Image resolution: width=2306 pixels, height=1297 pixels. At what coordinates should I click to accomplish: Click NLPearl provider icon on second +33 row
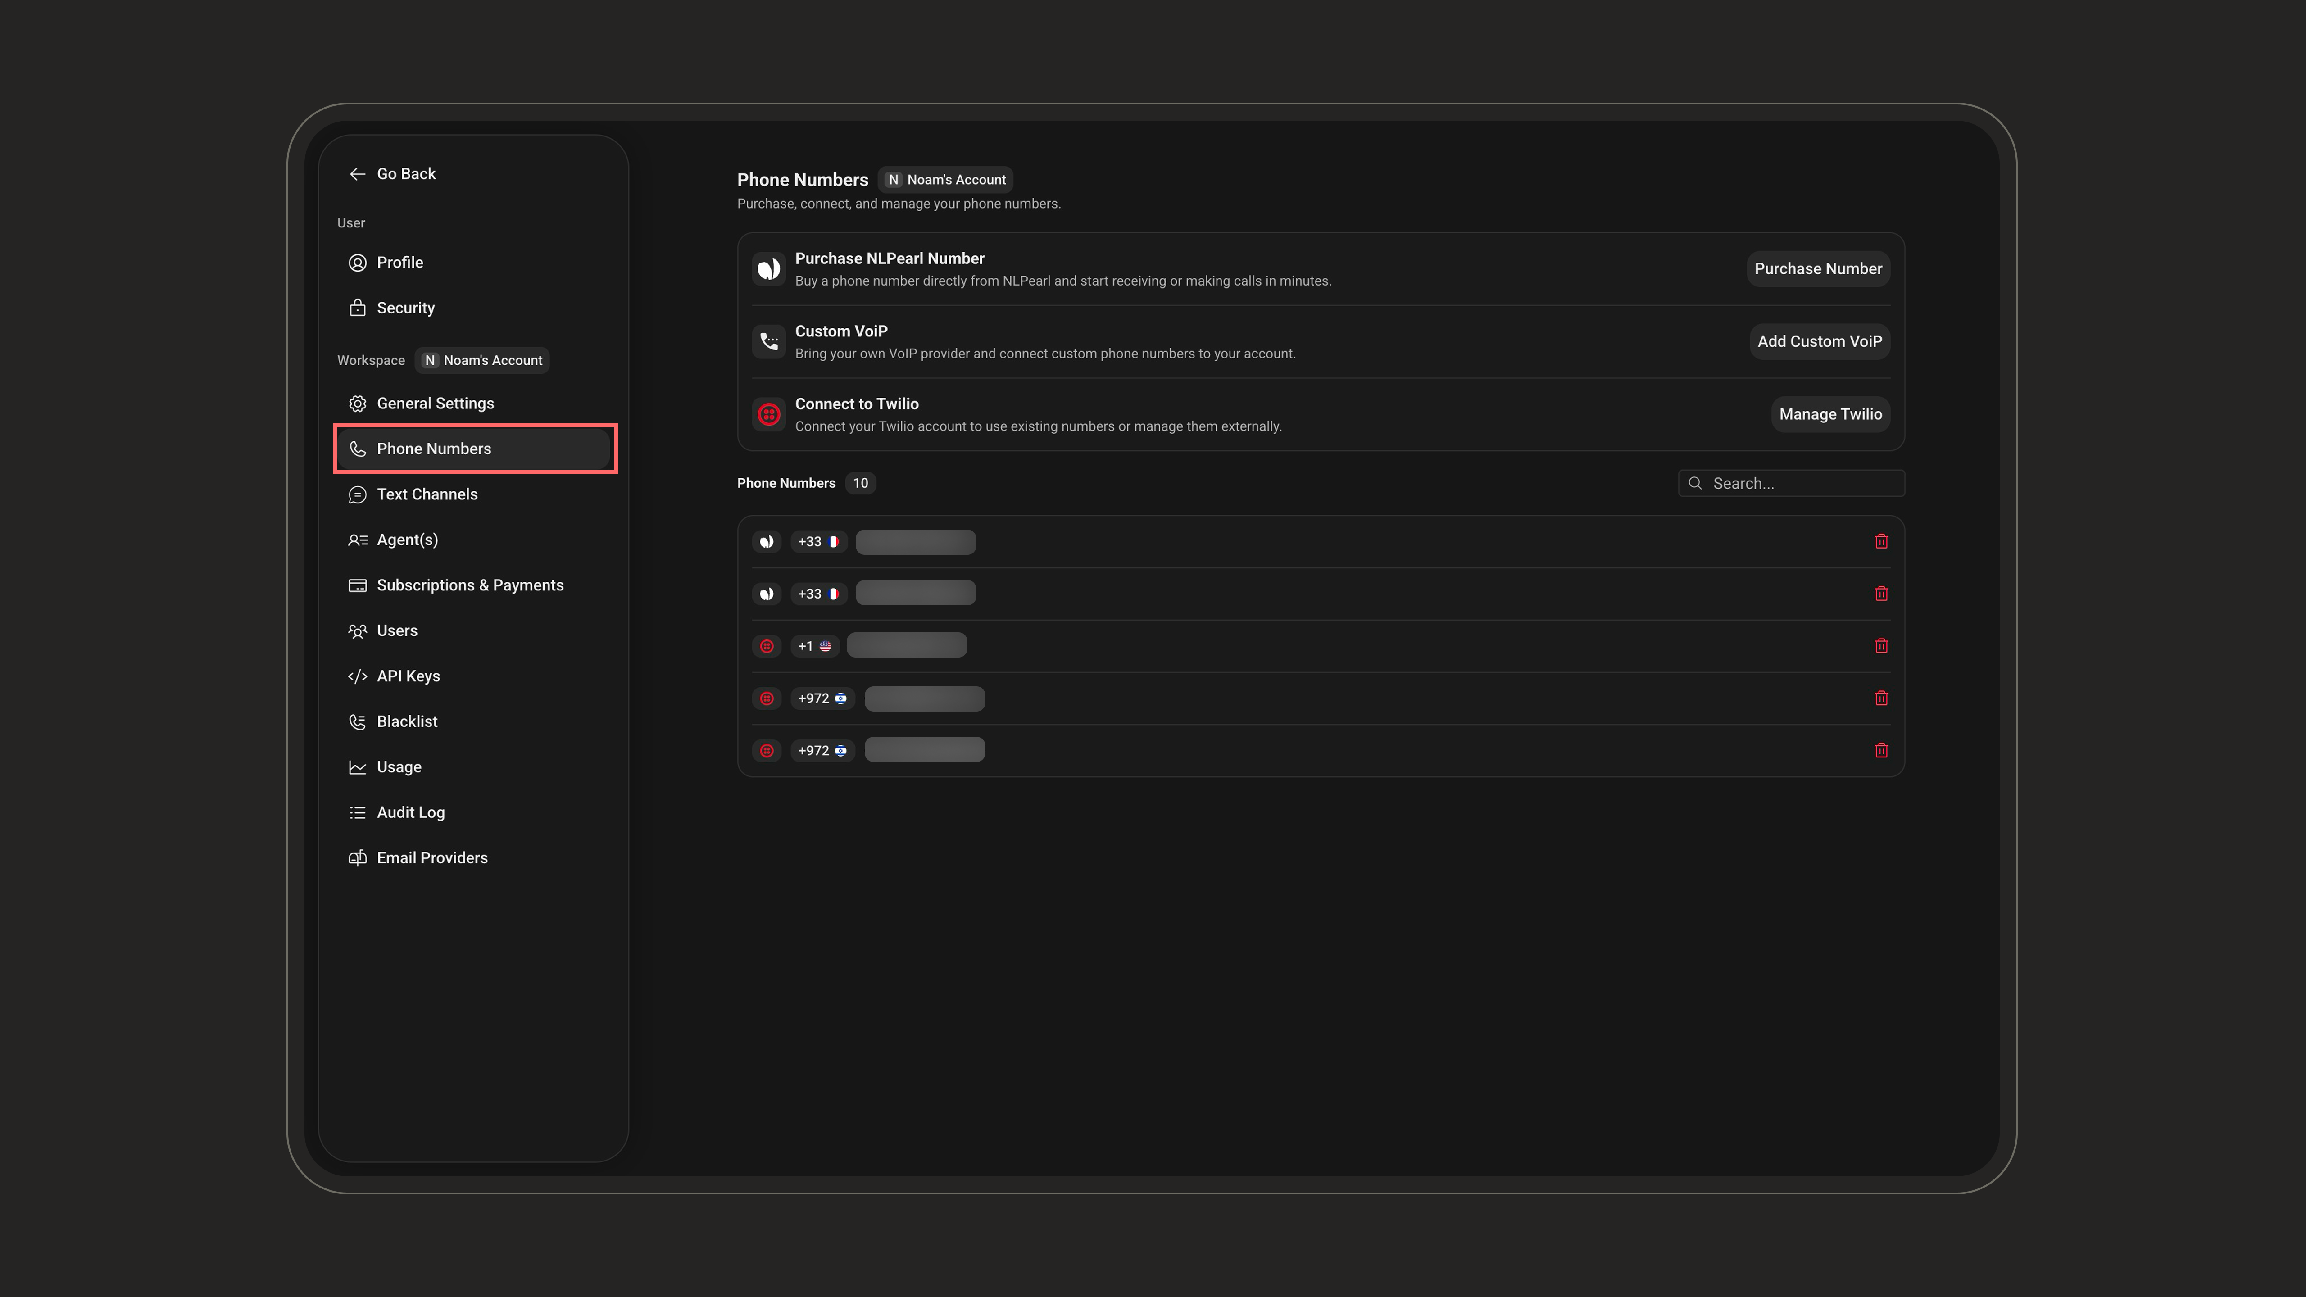tap(766, 594)
